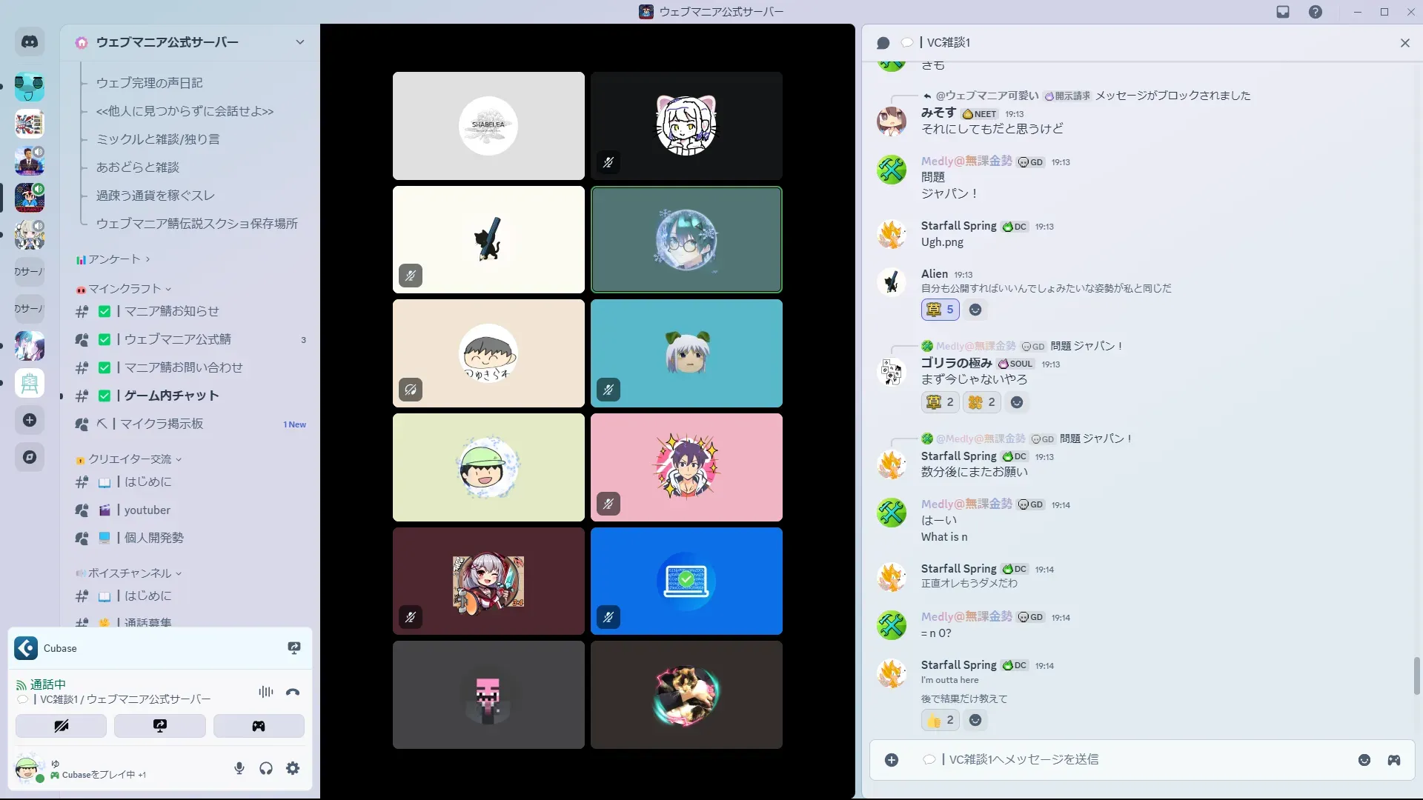Image resolution: width=1423 pixels, height=800 pixels.
Task: Open the ゲーム内チャット channel
Action: tap(171, 396)
